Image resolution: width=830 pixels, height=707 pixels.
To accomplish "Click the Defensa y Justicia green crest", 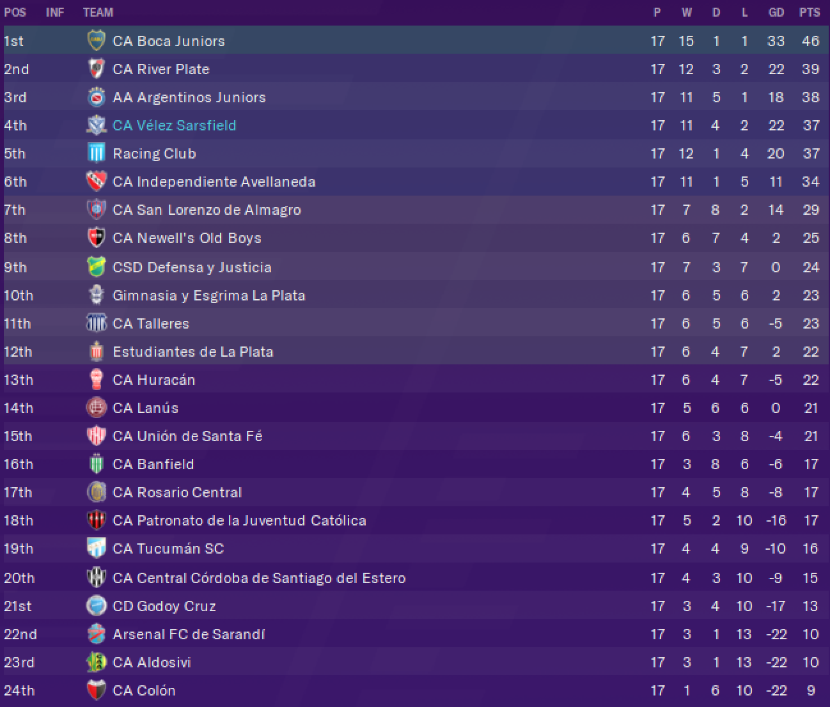I will click(96, 267).
